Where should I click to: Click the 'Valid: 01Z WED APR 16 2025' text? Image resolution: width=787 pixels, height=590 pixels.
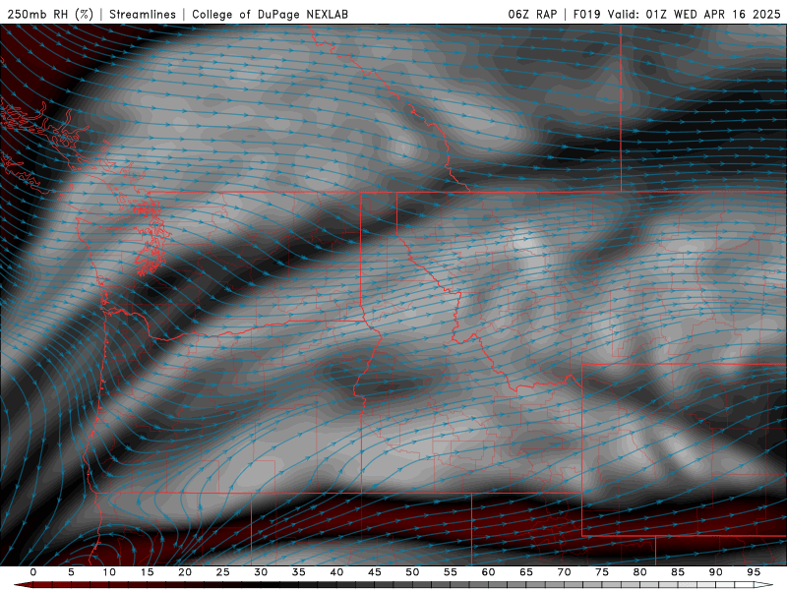pos(695,14)
